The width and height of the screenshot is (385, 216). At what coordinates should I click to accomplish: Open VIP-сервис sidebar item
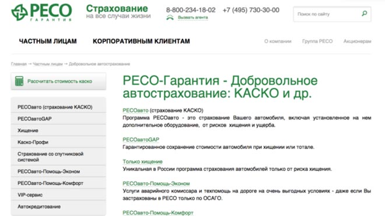[58, 195]
